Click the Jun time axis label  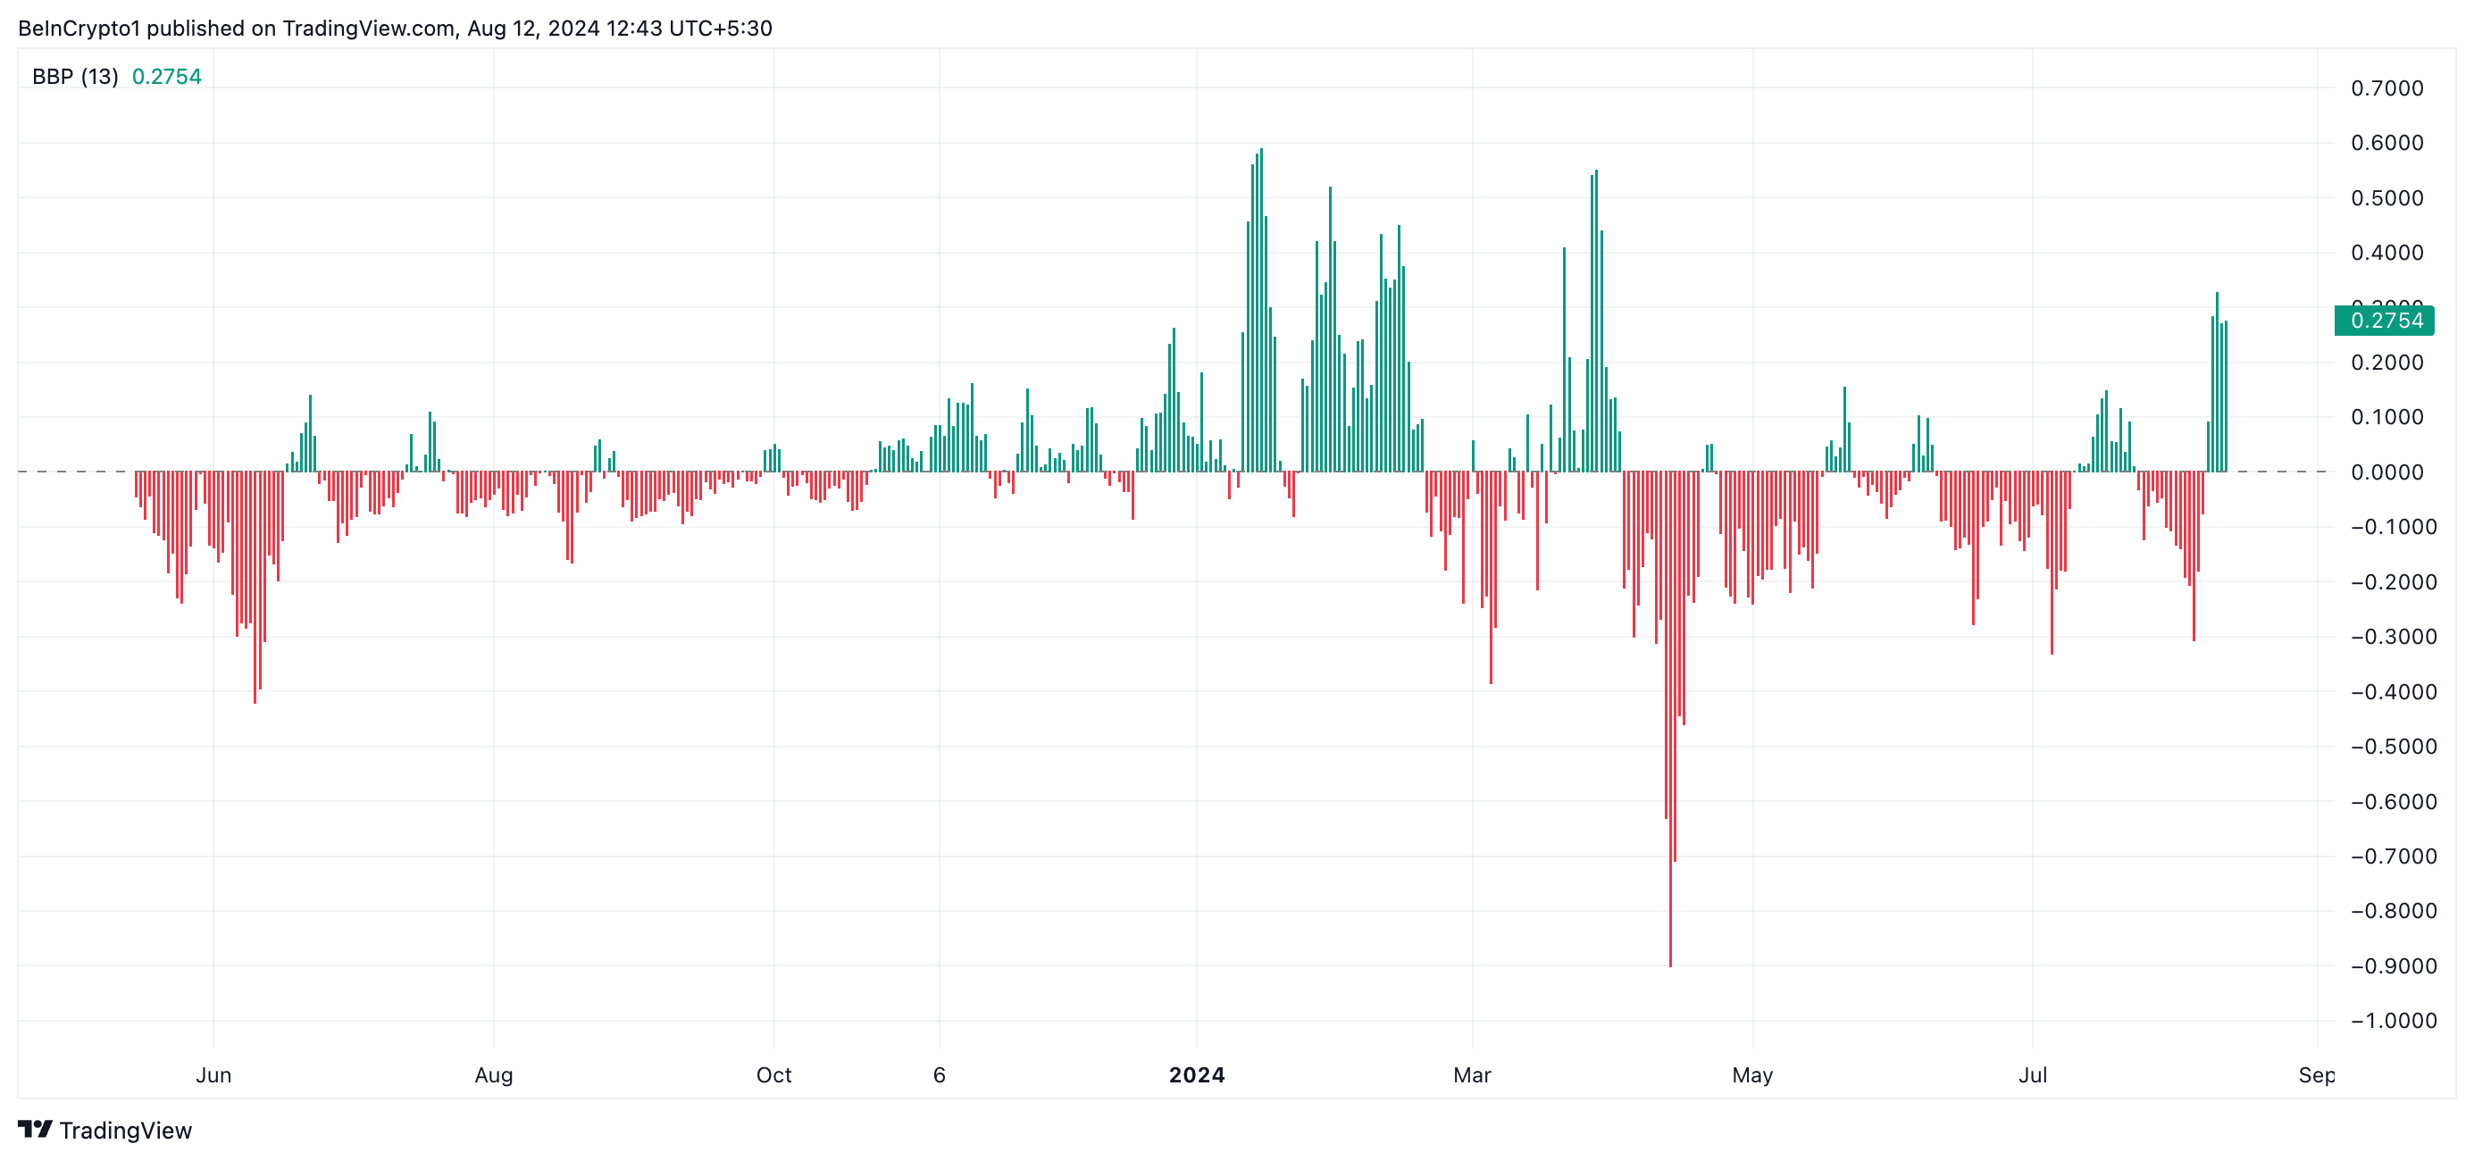click(x=213, y=1074)
